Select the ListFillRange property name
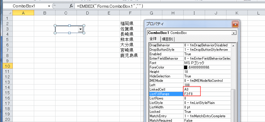 (x=159, y=94)
